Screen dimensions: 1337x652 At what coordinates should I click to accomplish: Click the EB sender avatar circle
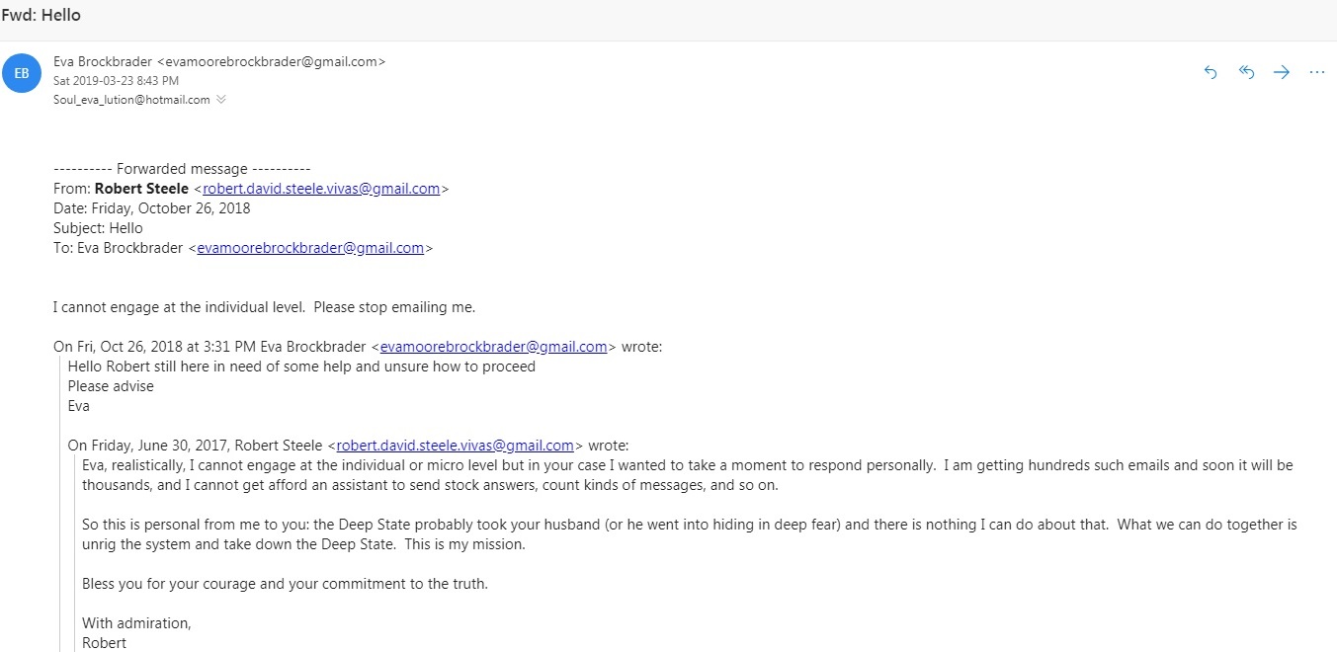[22, 73]
